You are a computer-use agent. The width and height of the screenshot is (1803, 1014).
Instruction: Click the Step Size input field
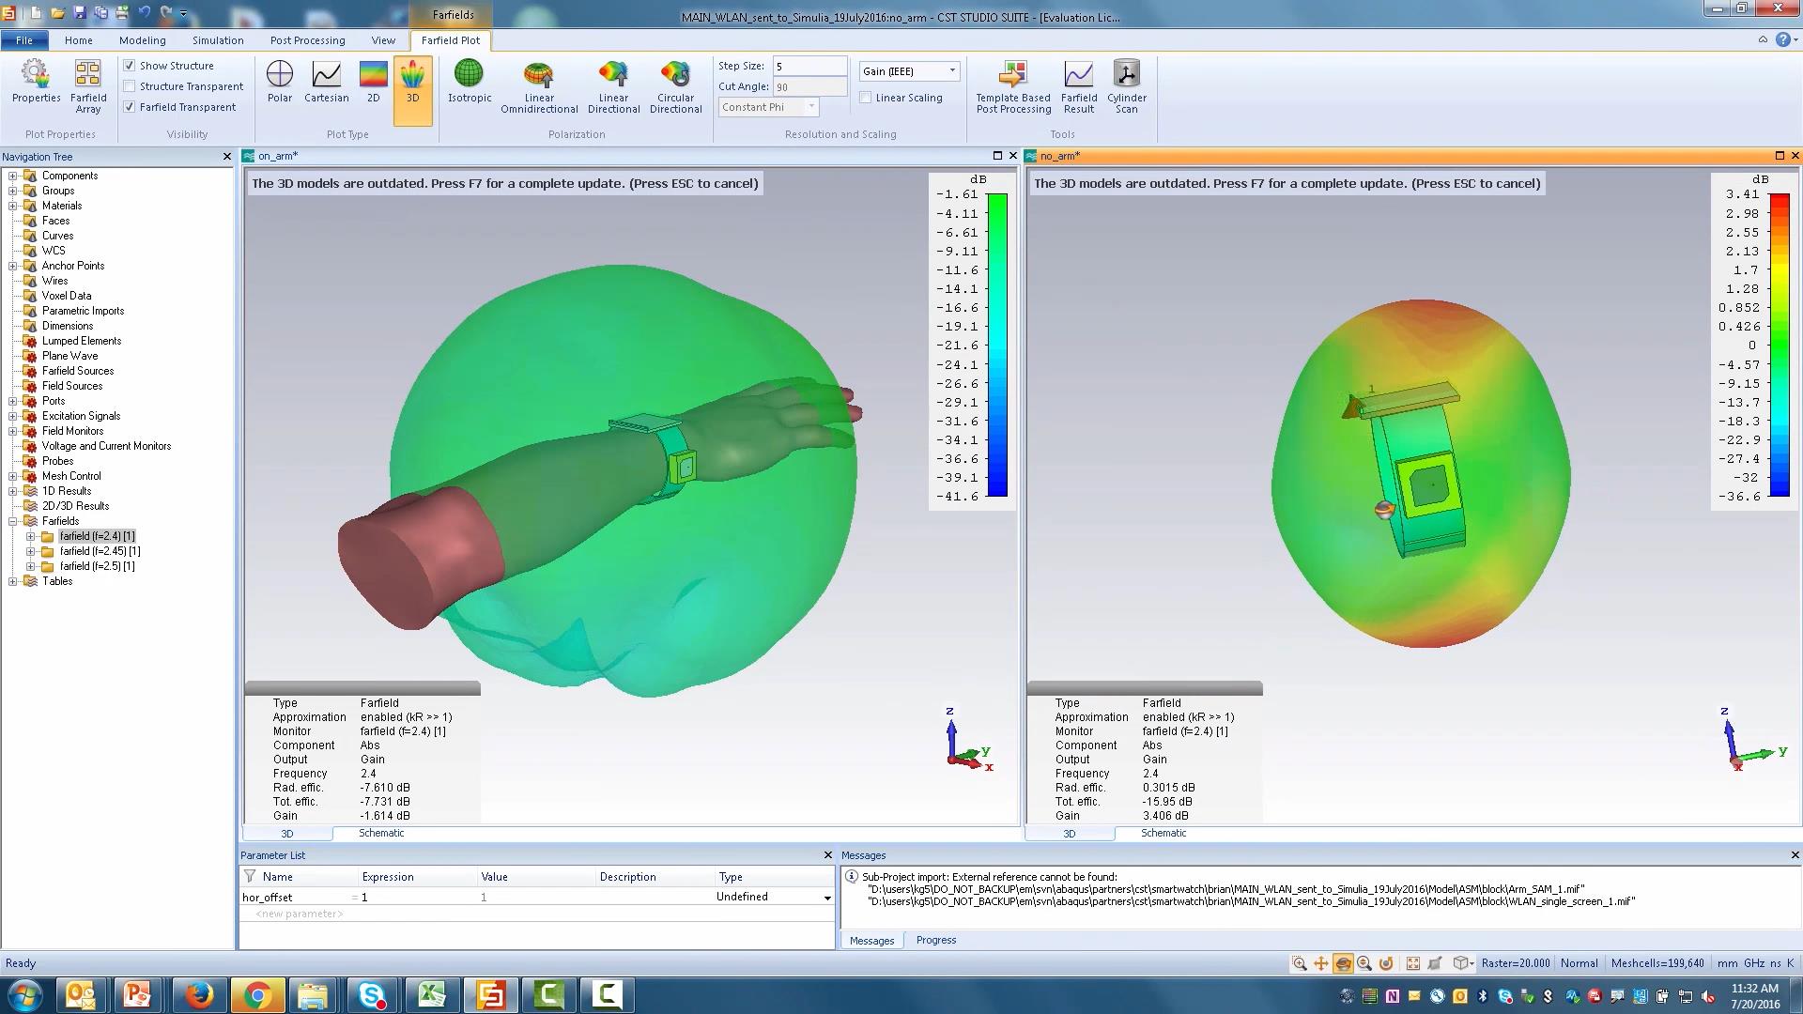point(809,67)
